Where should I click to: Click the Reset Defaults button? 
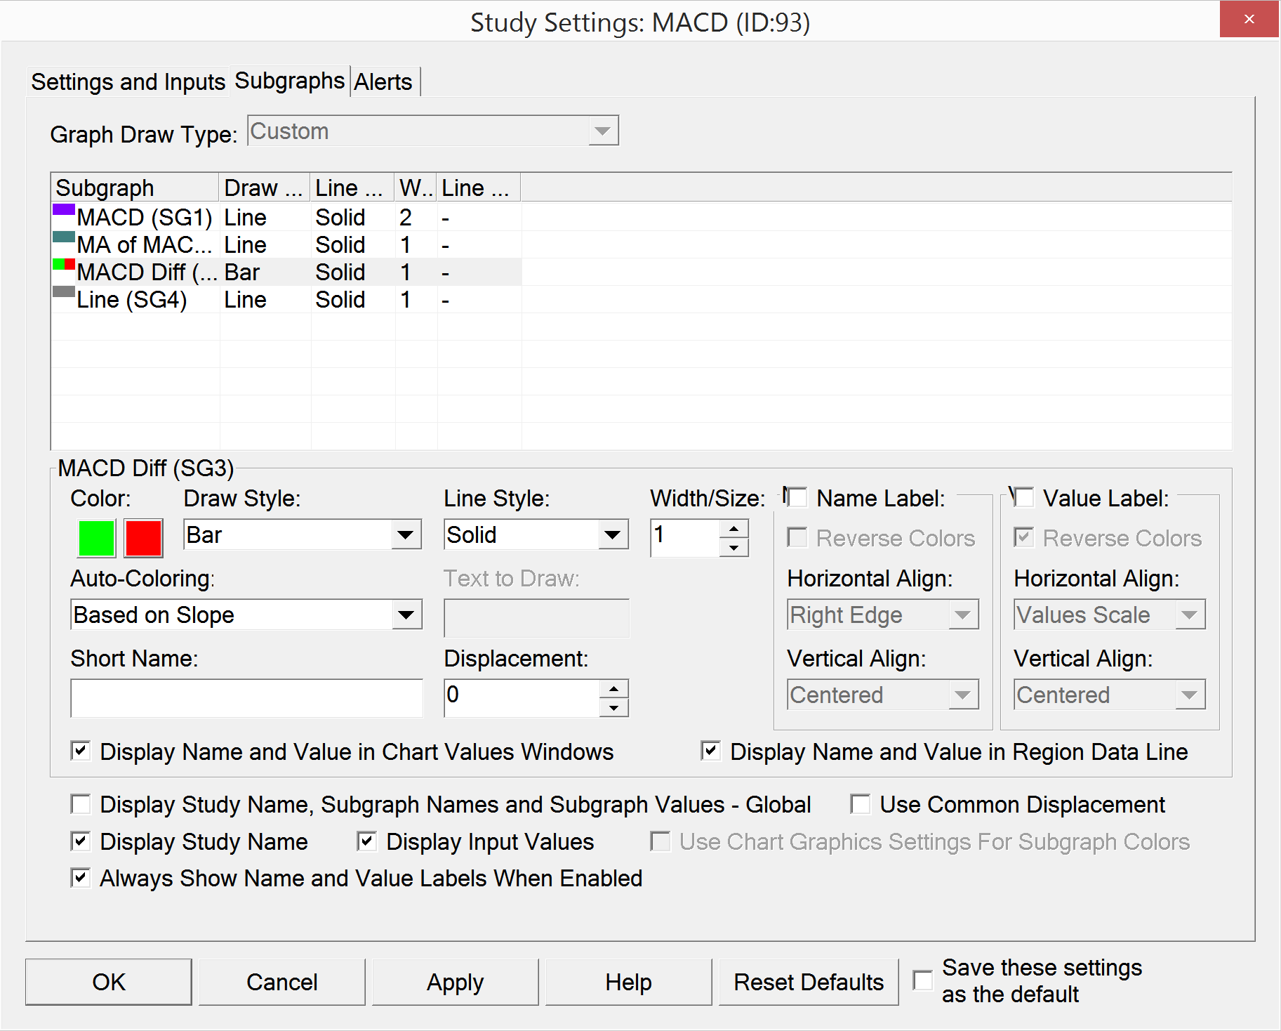808,982
